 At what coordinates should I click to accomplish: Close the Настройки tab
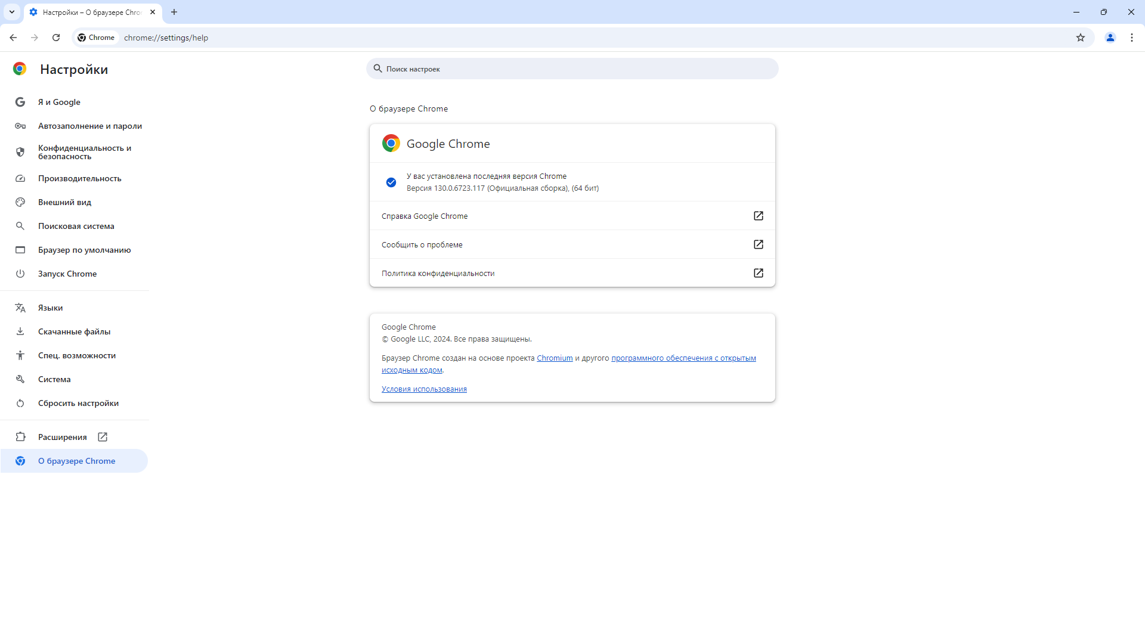coord(153,12)
